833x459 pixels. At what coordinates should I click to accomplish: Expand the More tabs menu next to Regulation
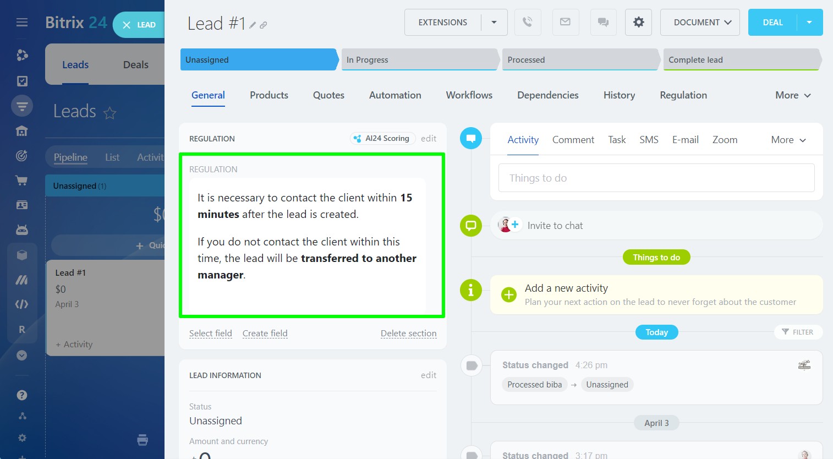pos(792,95)
